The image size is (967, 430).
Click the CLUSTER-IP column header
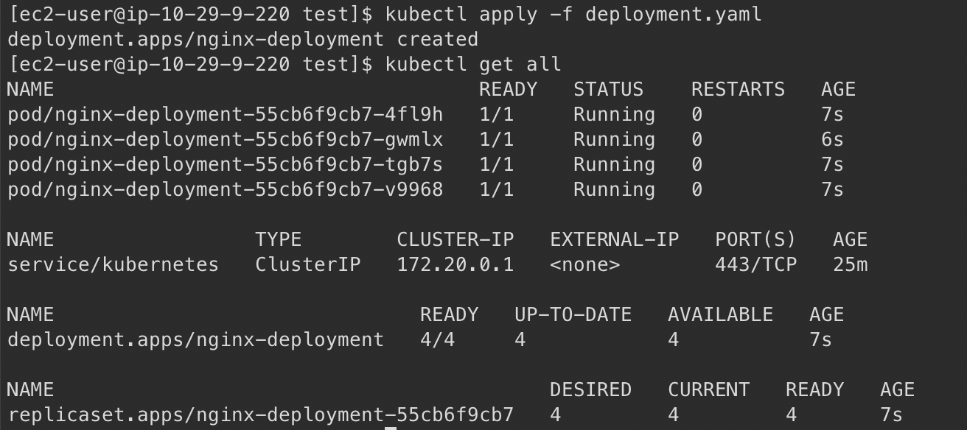(x=455, y=239)
